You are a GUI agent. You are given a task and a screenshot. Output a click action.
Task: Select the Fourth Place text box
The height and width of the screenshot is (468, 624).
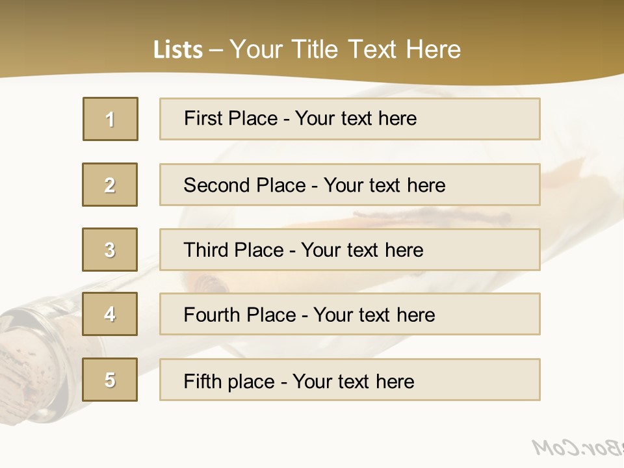(350, 314)
